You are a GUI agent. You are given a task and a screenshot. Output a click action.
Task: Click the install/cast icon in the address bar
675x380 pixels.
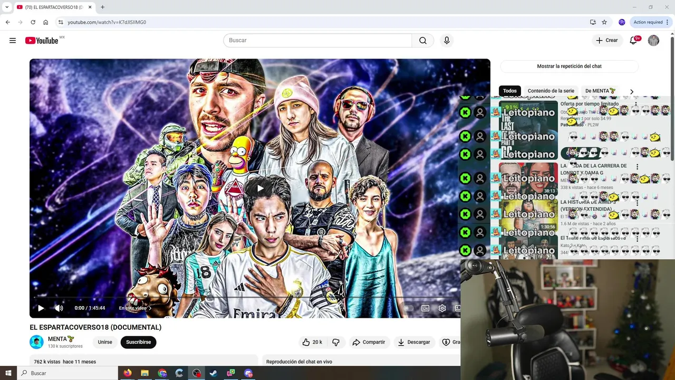click(x=593, y=22)
